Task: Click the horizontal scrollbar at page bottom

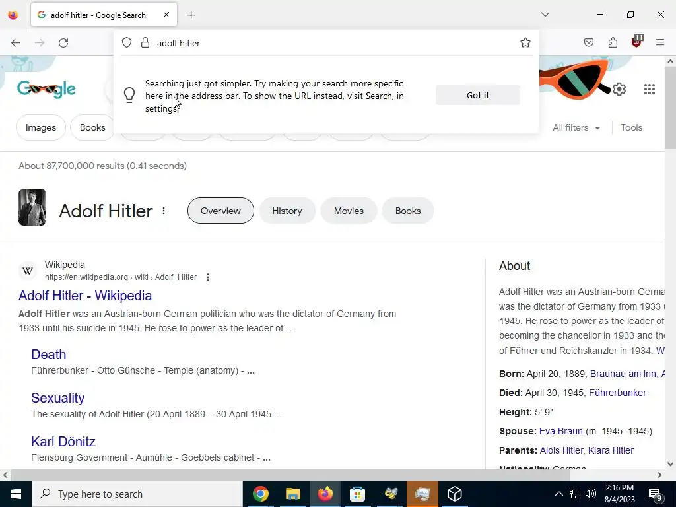Action: coord(290,475)
